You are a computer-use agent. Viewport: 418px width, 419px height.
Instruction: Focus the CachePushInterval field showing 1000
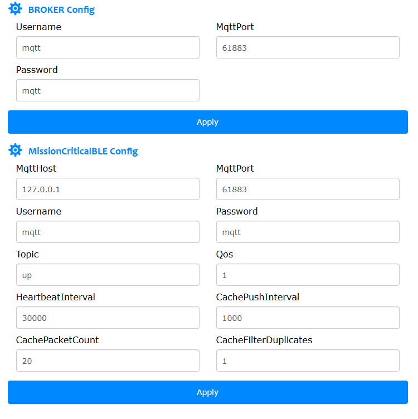click(308, 318)
